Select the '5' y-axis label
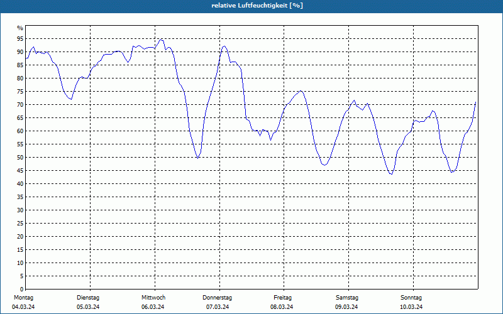This screenshot has height=314, width=503. click(22, 276)
